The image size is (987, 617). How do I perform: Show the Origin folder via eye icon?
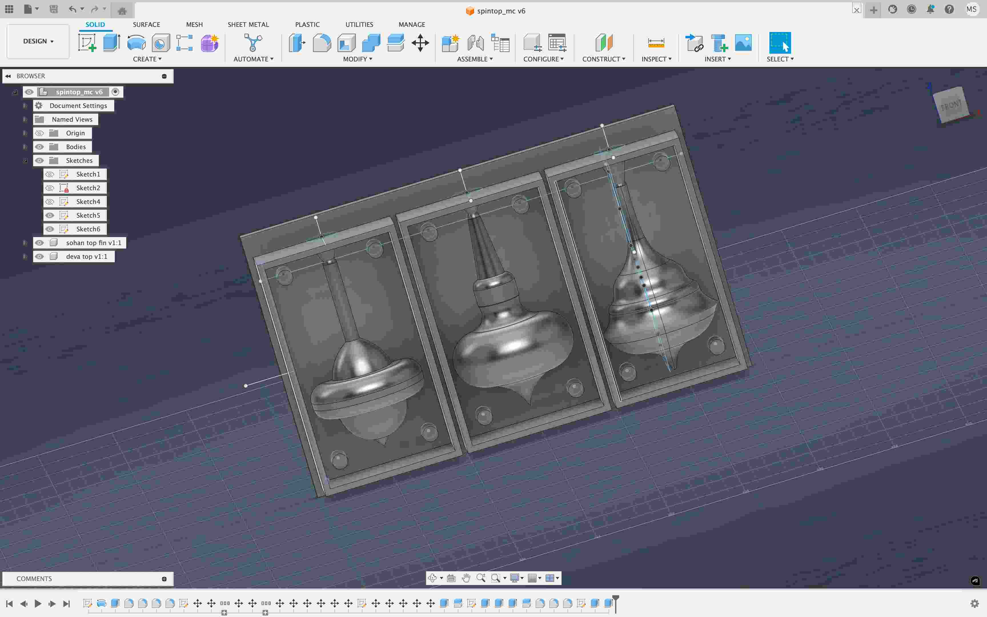pyautogui.click(x=39, y=133)
